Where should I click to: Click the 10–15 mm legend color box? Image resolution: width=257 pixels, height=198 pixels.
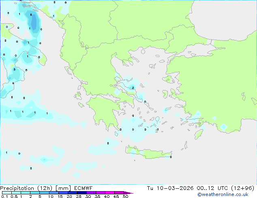[54, 193]
